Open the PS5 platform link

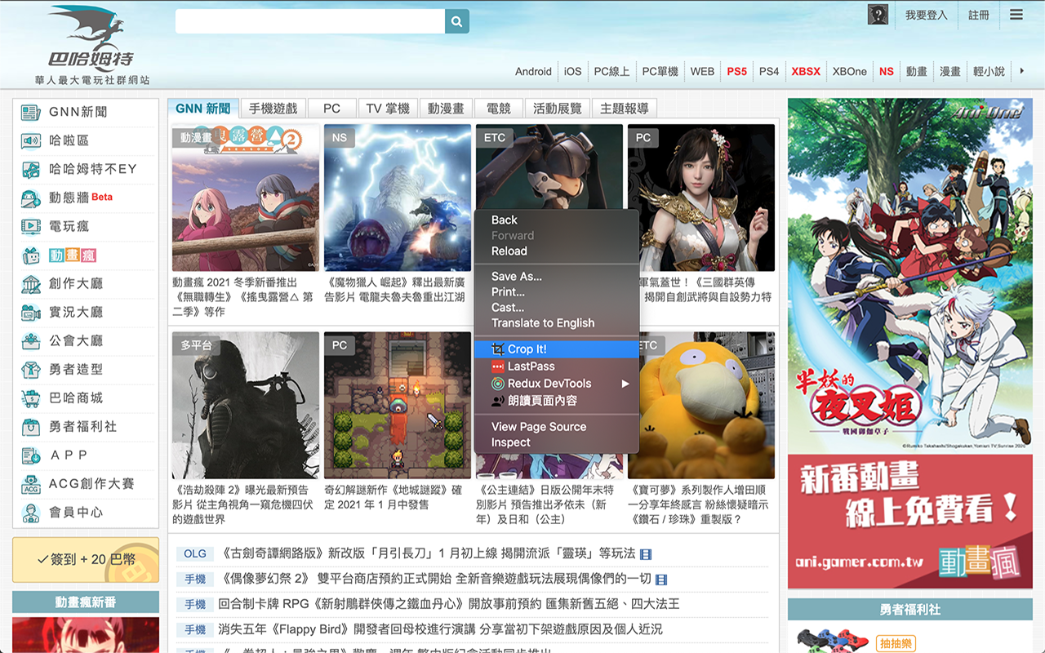click(736, 71)
